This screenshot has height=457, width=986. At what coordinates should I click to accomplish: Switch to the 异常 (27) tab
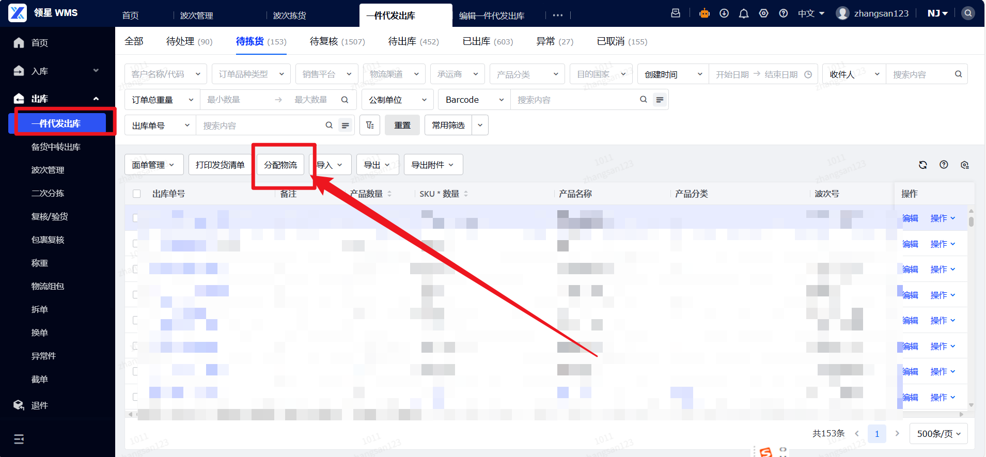pos(555,41)
